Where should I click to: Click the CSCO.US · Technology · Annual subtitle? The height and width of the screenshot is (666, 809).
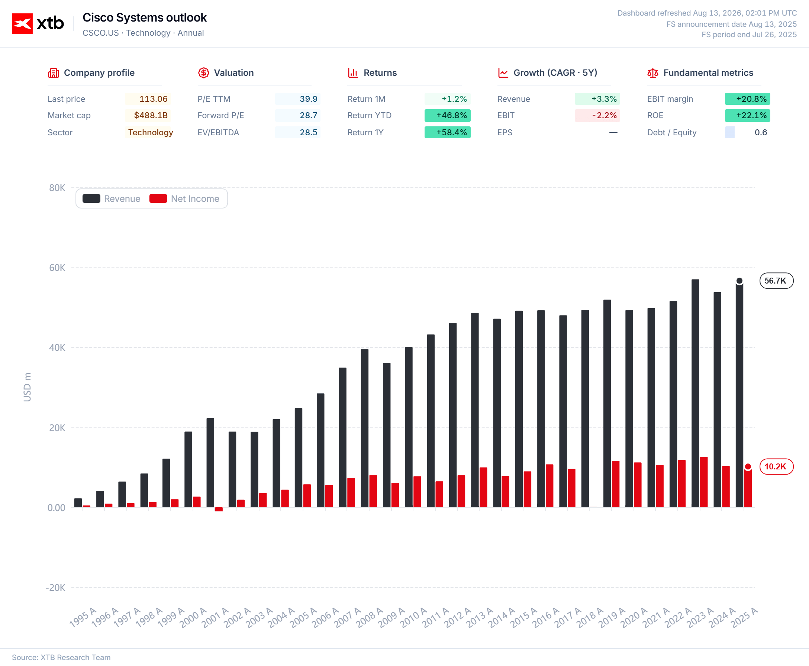(143, 33)
